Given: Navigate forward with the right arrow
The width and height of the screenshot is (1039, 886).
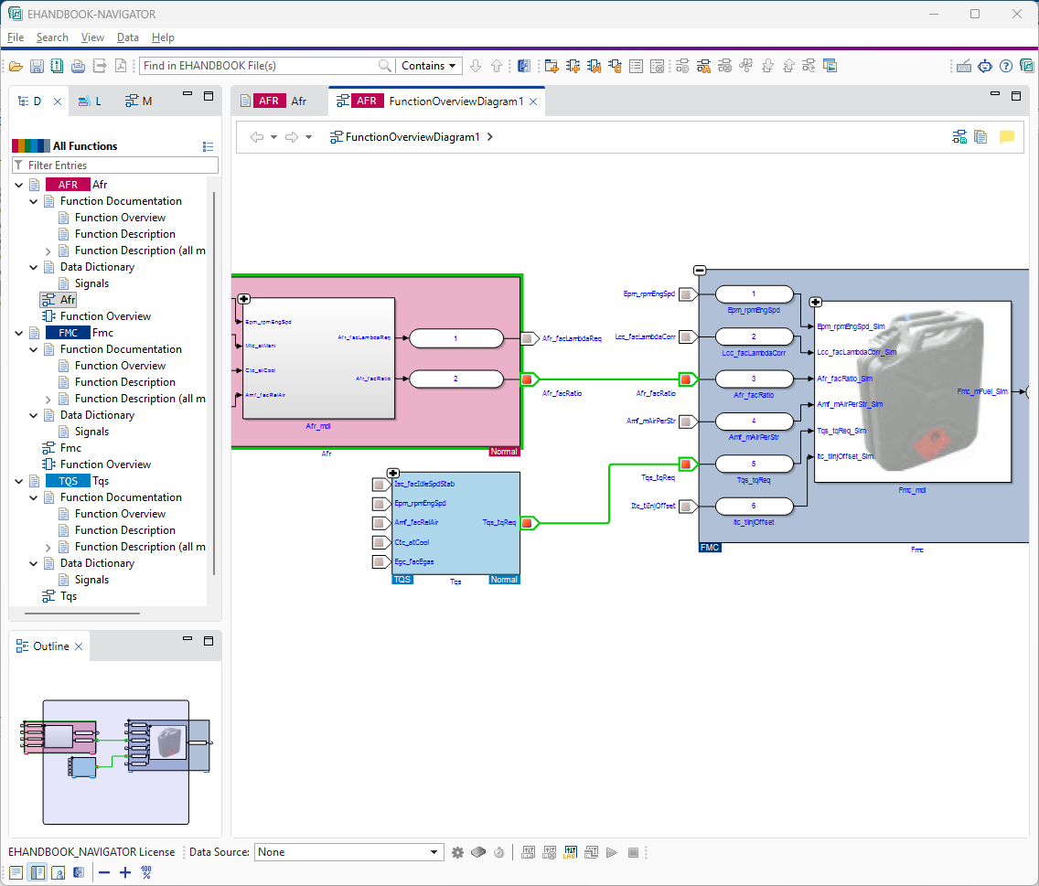Looking at the screenshot, I should tap(292, 137).
